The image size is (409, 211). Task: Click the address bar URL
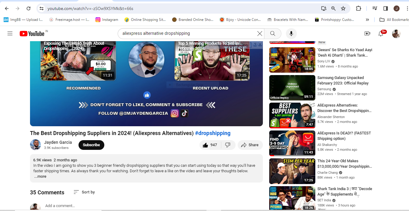(x=90, y=8)
